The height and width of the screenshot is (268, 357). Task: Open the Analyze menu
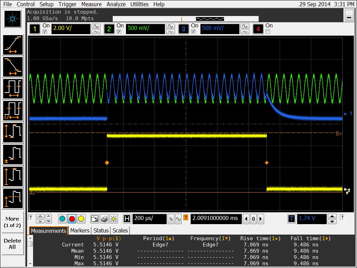(x=116, y=4)
